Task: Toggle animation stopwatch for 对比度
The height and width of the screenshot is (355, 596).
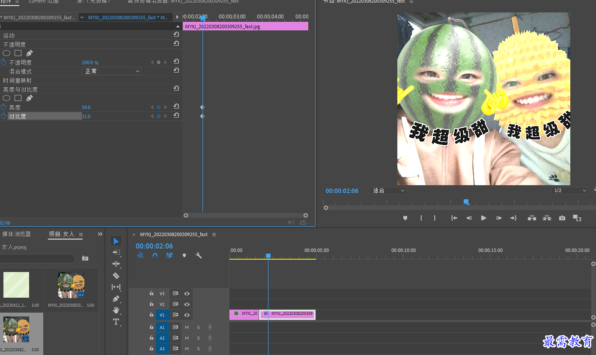Action: tap(4, 116)
